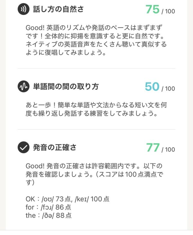Tap the 'OK' word label
Screen dimensions: 193x235
pos(30,199)
